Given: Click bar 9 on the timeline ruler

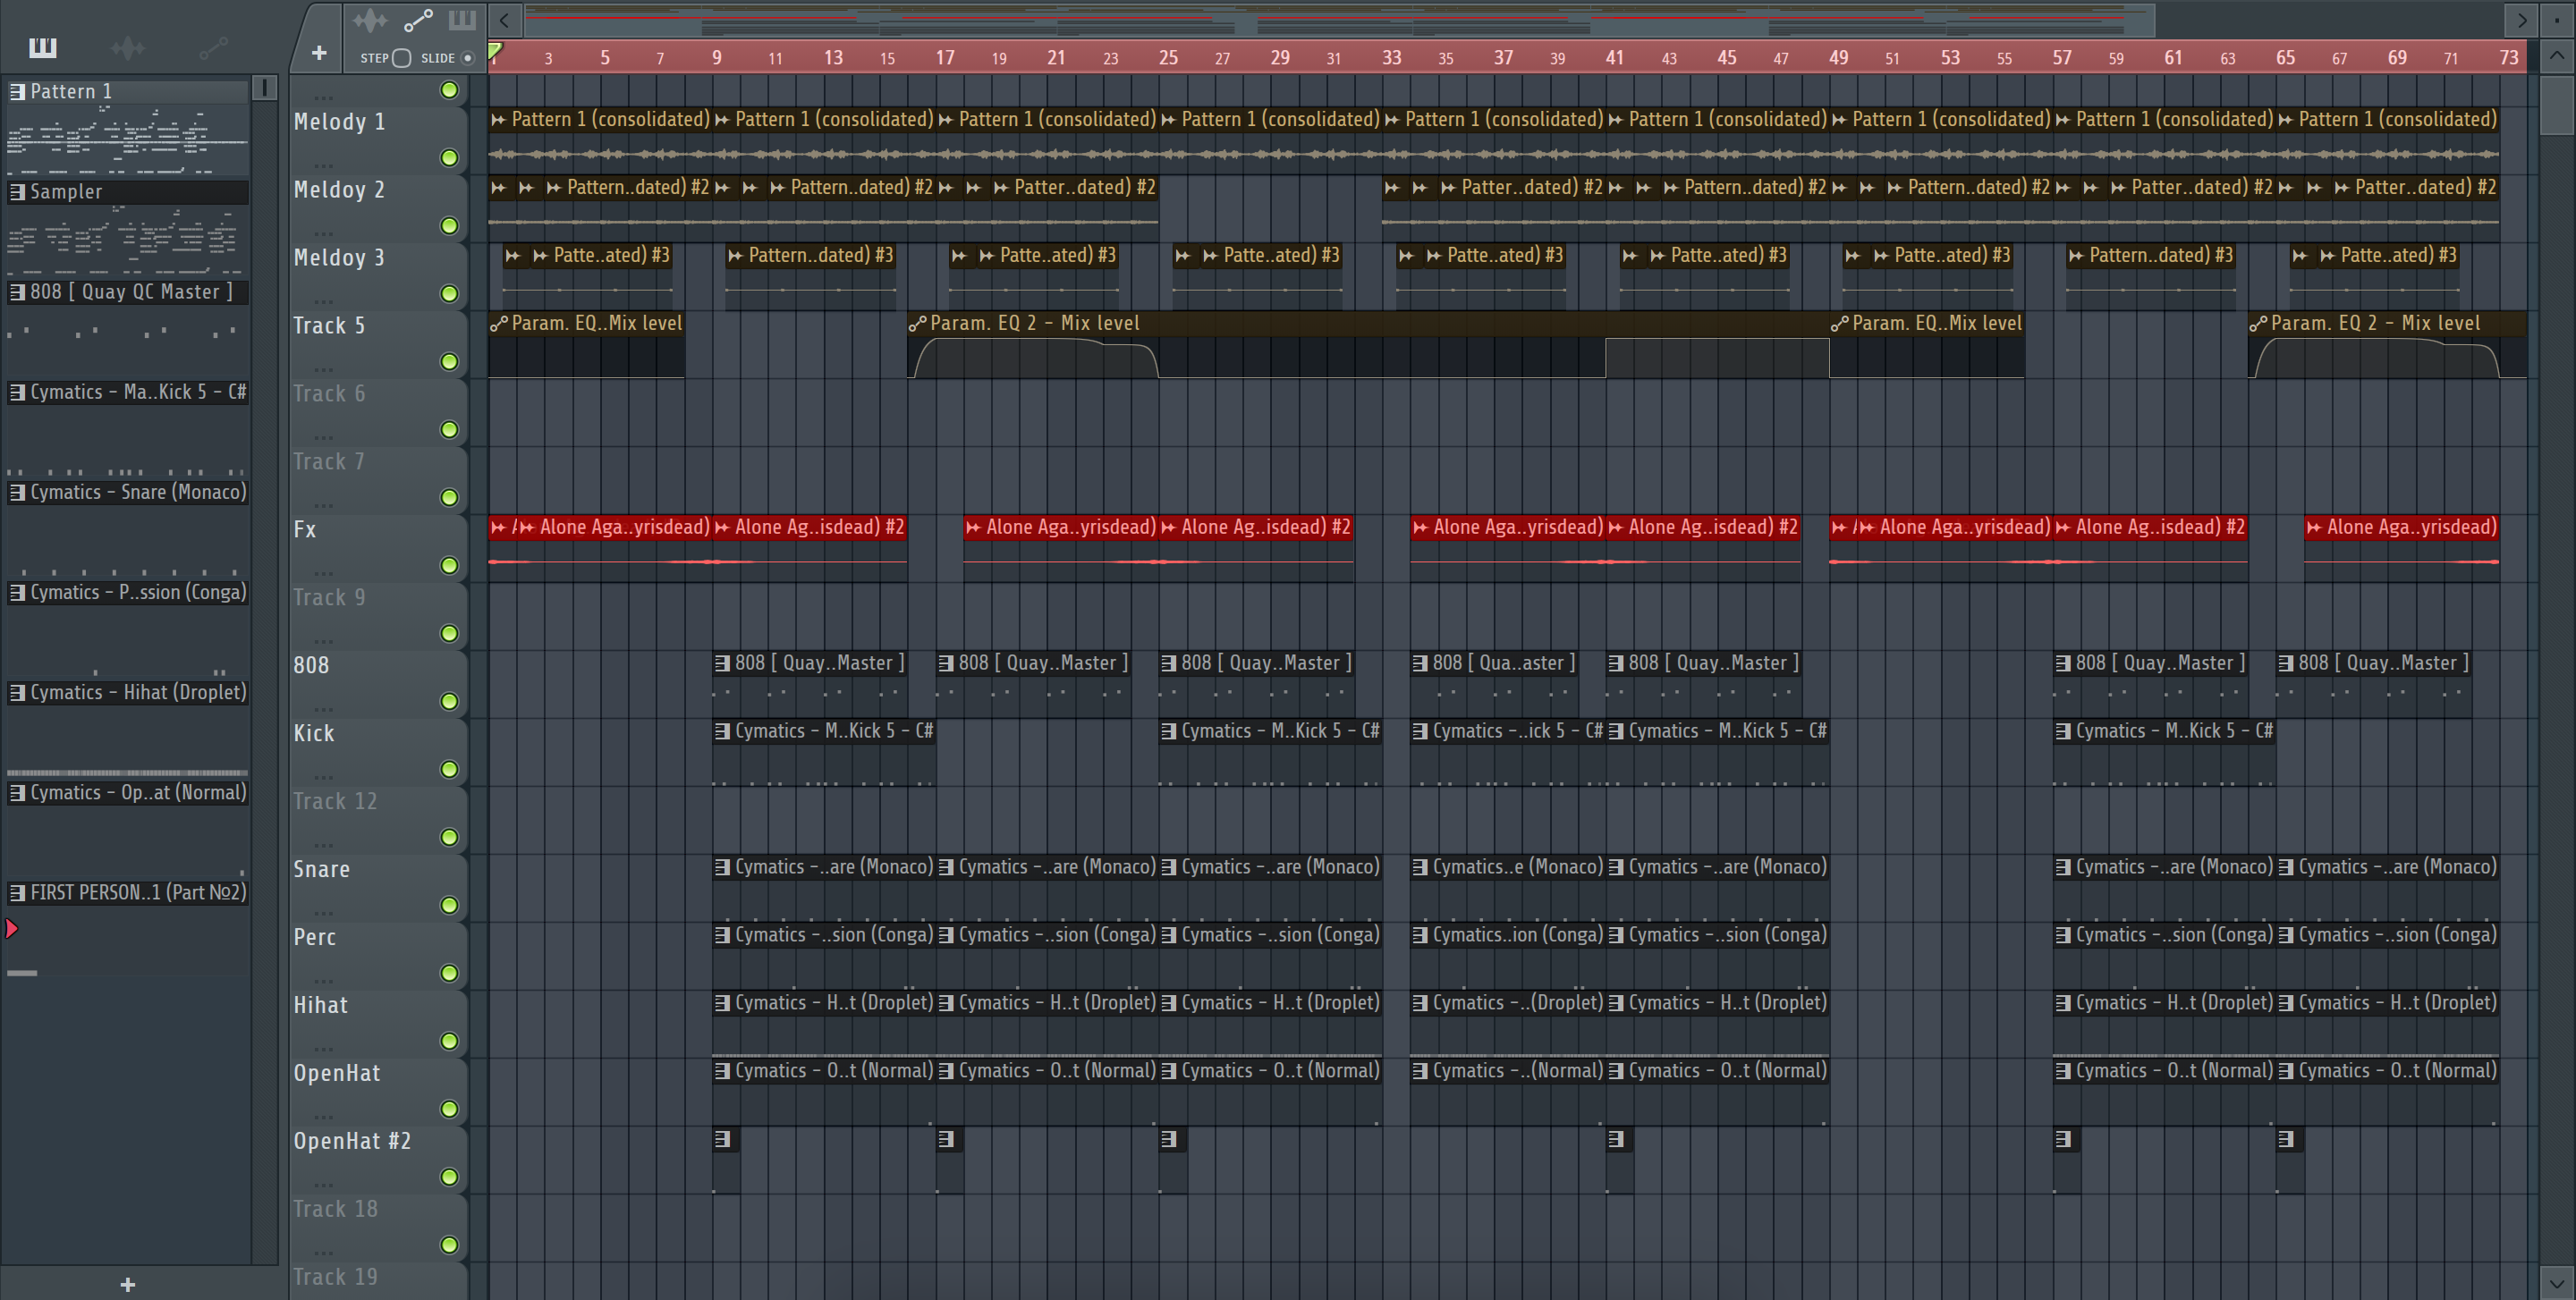Looking at the screenshot, I should tap(717, 58).
